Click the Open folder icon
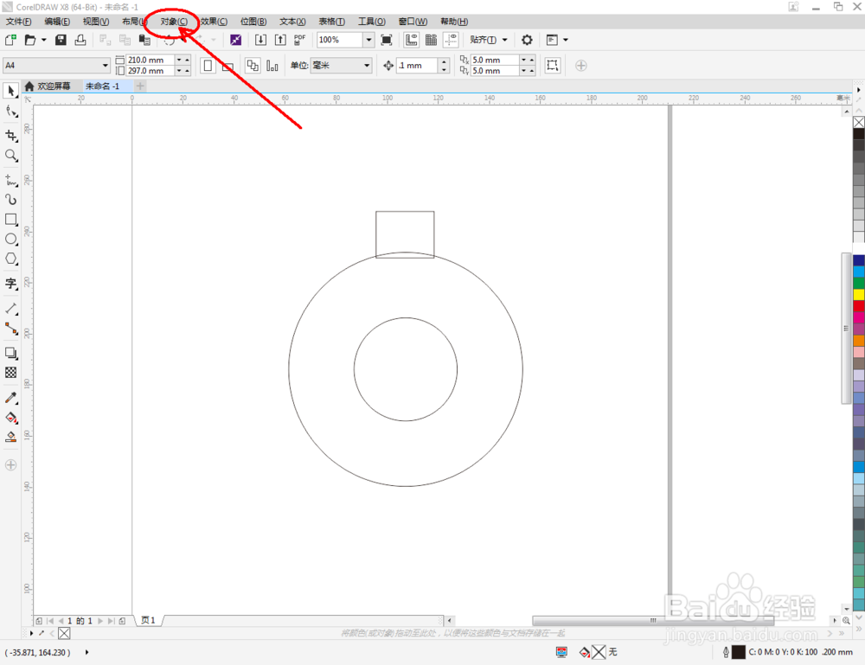Image resolution: width=865 pixels, height=665 pixels. (29, 40)
